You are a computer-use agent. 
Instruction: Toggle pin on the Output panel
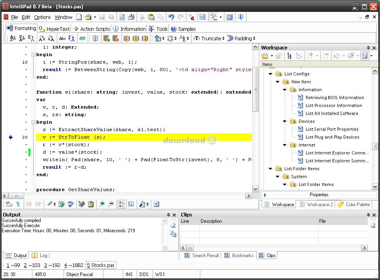169,215
